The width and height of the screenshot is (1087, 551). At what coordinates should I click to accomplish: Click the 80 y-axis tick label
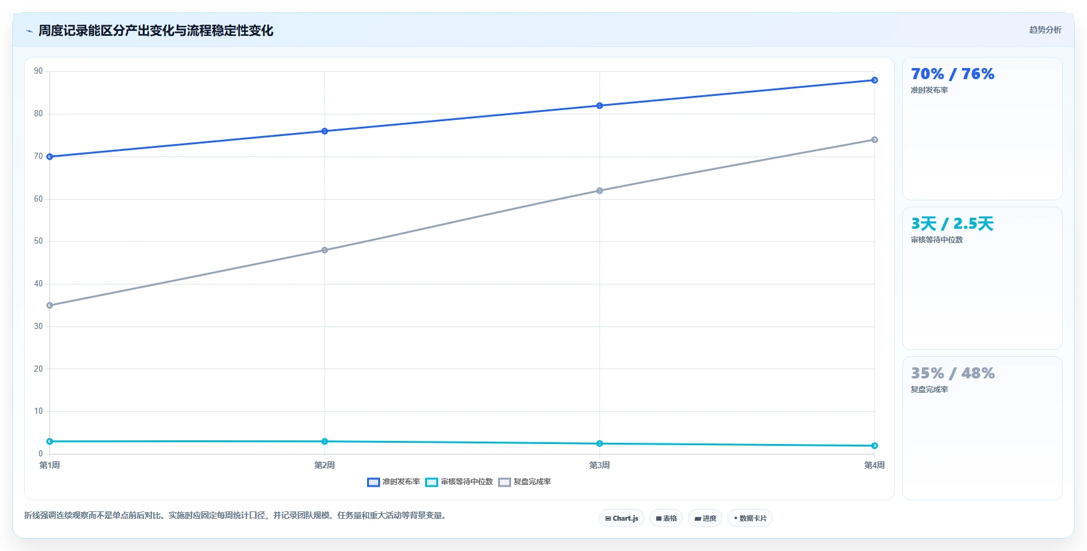point(38,114)
